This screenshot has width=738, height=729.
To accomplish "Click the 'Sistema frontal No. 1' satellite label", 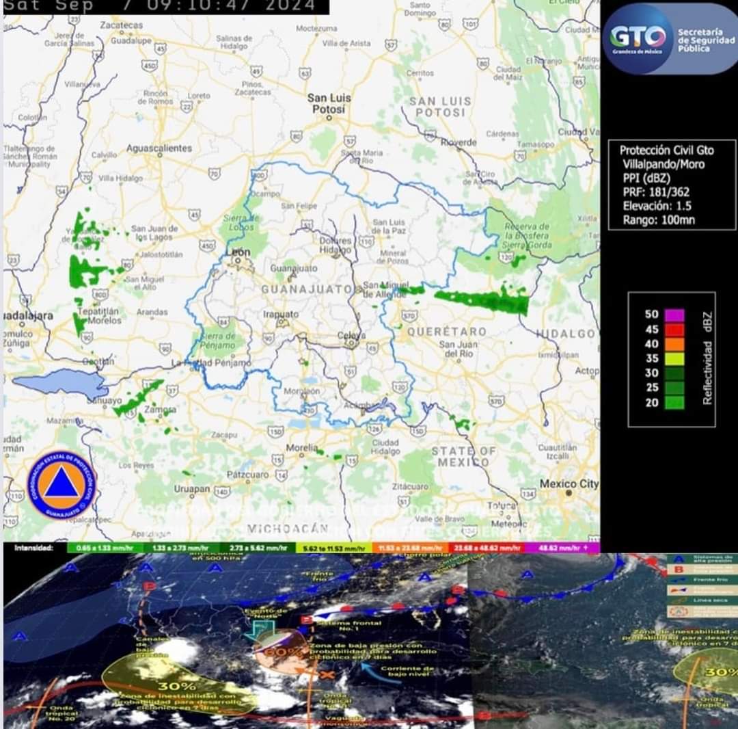I will click(x=348, y=626).
